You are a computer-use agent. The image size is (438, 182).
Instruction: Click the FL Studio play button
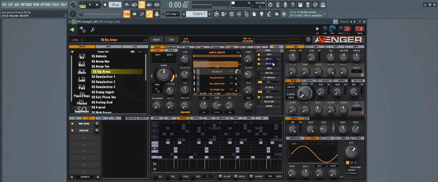[x=91, y=5]
